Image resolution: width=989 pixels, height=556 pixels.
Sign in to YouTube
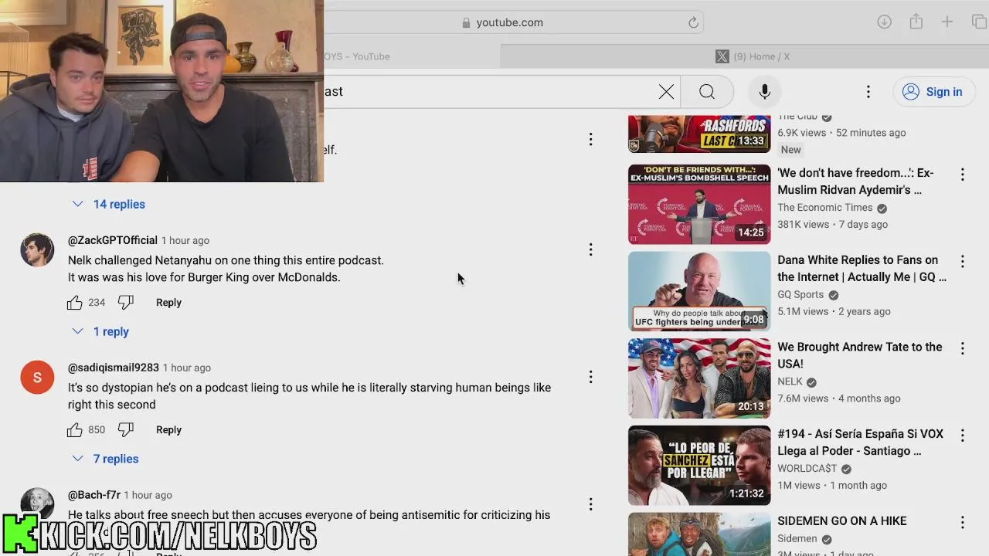[x=933, y=92]
